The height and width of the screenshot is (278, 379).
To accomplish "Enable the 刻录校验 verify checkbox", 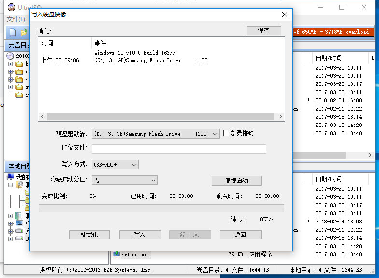I will point(226,133).
